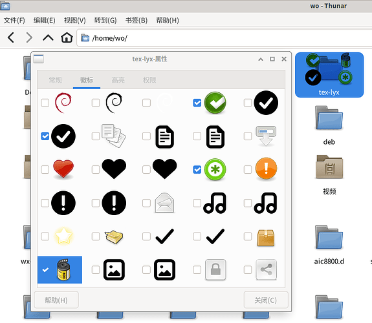372x323 pixels.
Task: Select the tex-lyx folder icon with emblems
Action: 329,70
